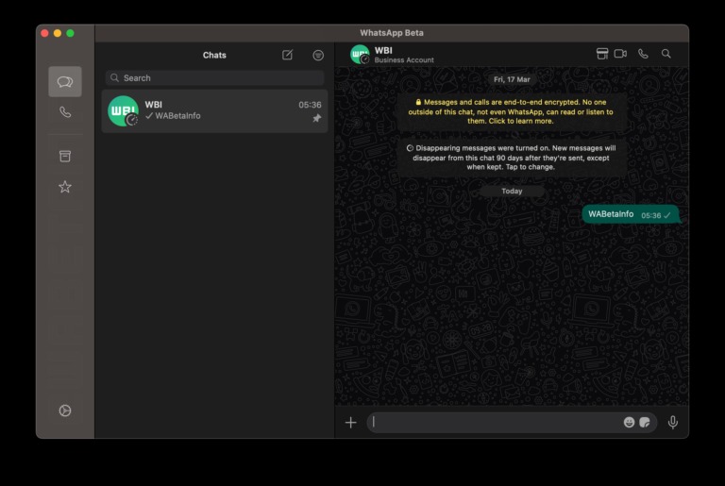Click the end-to-end encrypted notice

(512, 111)
